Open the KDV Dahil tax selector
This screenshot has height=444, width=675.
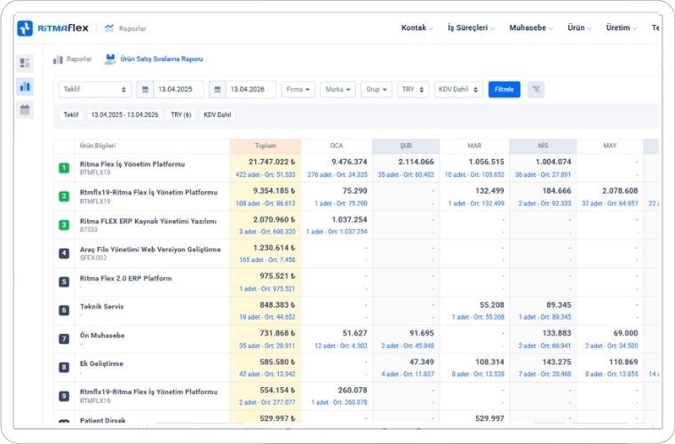pos(458,90)
